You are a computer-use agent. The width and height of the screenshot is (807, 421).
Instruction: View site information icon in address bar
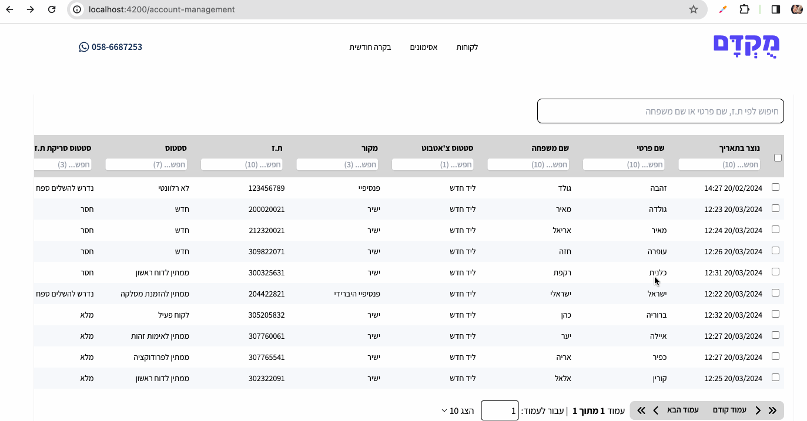click(77, 9)
